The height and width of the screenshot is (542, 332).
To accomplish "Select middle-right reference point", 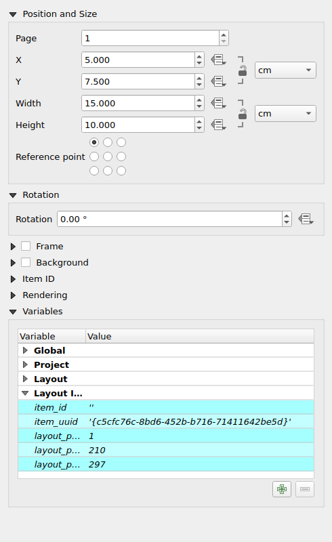I will click(121, 157).
